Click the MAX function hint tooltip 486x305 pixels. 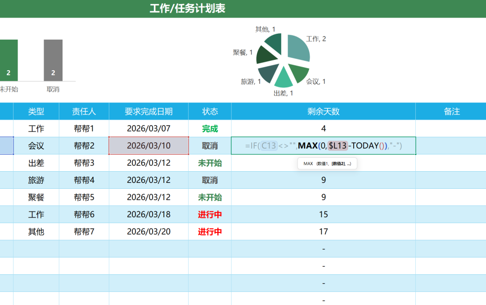pos(327,164)
